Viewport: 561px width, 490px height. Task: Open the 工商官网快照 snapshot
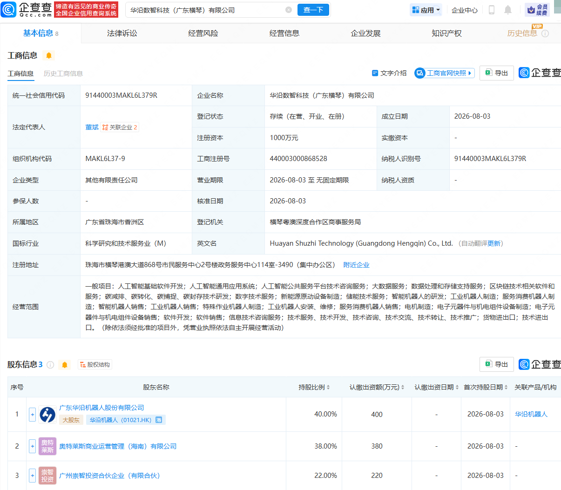point(445,73)
